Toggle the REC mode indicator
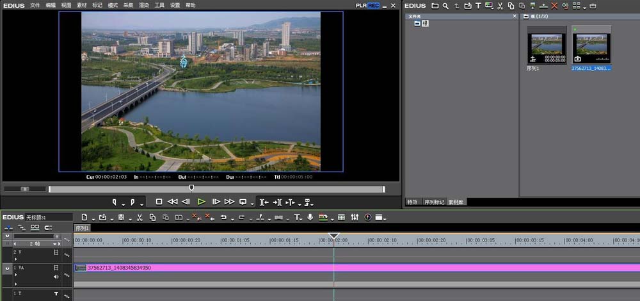 point(373,5)
